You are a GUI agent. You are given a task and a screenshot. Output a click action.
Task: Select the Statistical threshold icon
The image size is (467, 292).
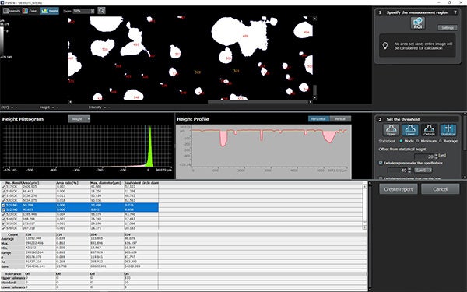coord(448,130)
